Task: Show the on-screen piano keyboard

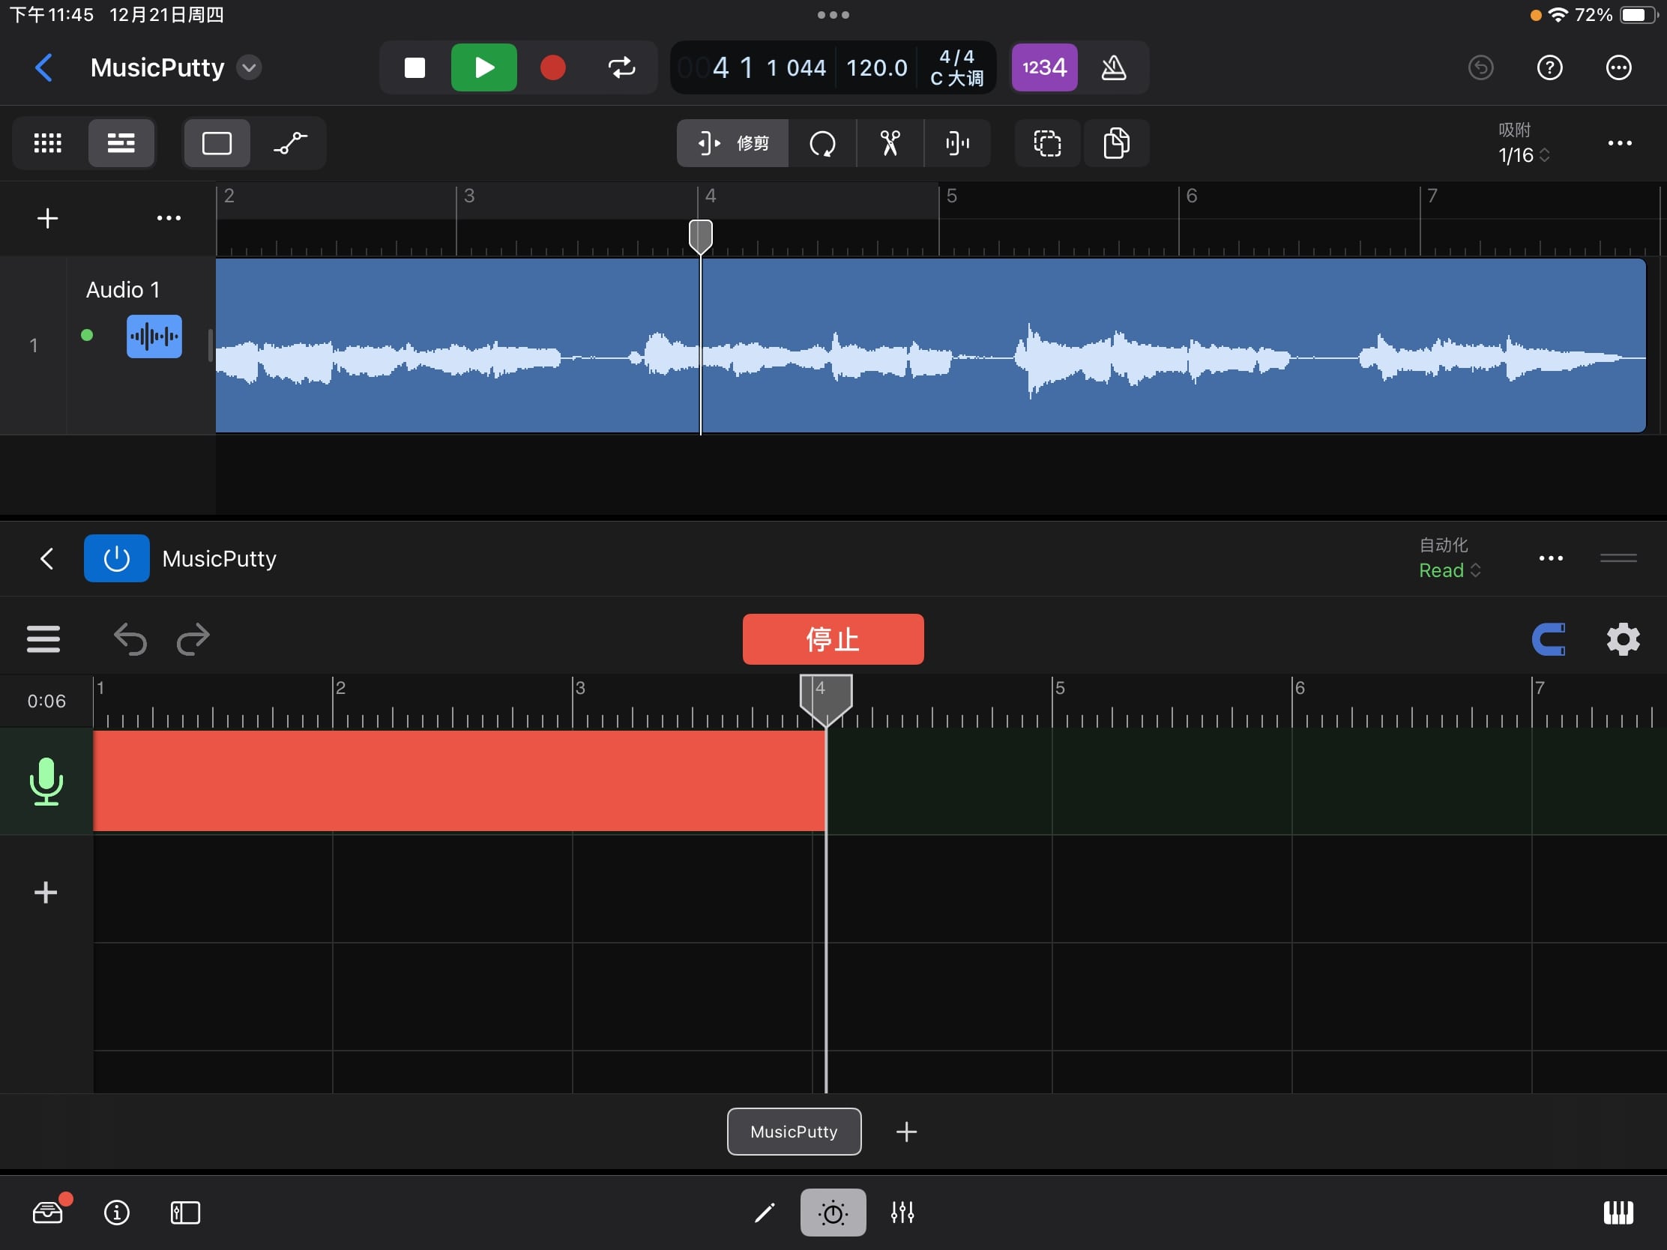Action: point(1618,1213)
